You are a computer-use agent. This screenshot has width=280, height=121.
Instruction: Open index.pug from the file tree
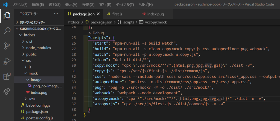coord(39,92)
